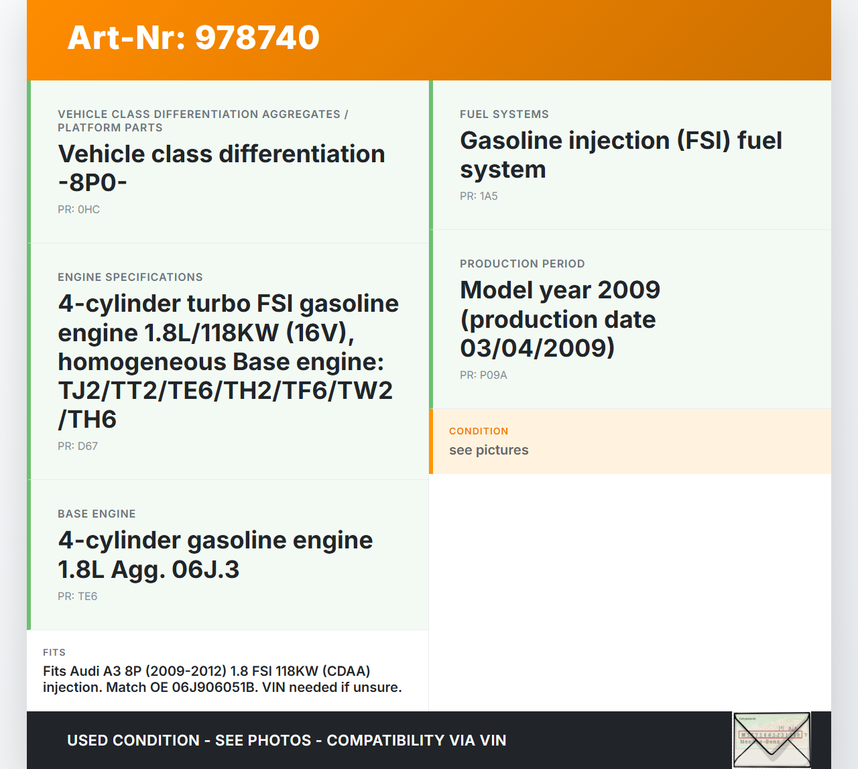
Task: Click the PR: 1A5 code
Action: click(479, 196)
